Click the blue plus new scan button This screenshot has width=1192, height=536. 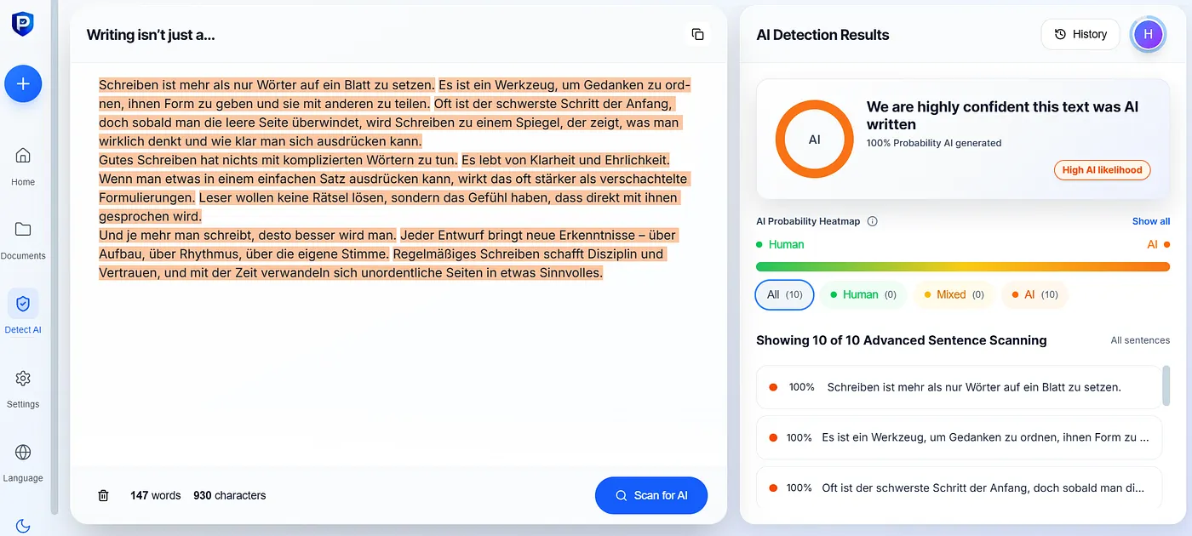23,83
